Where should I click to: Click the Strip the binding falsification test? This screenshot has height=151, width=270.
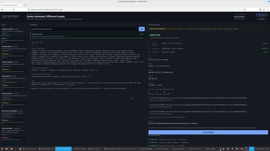click(x=239, y=17)
